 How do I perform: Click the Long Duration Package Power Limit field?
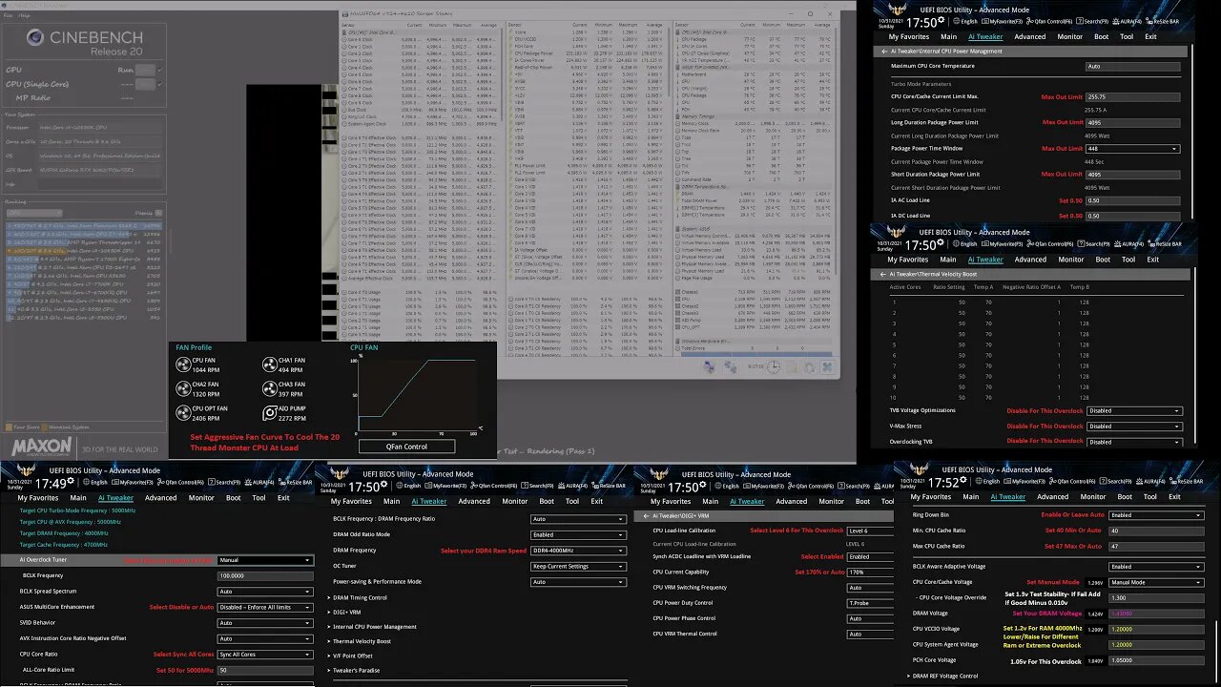(1133, 122)
